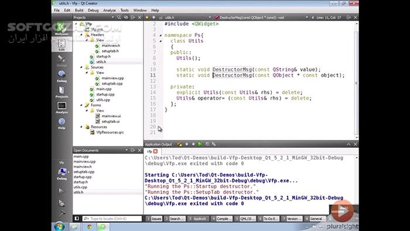410x231 pixels.
Task: Show the Issues output pane
Action: pos(154,219)
